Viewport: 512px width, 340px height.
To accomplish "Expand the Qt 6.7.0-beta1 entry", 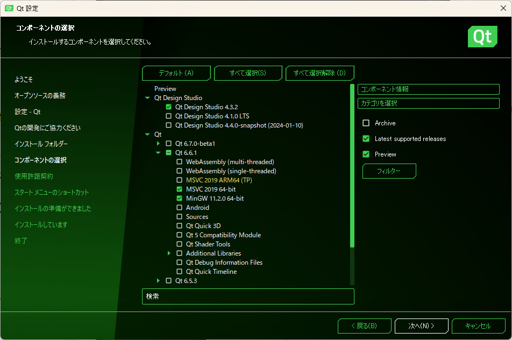I will (158, 143).
